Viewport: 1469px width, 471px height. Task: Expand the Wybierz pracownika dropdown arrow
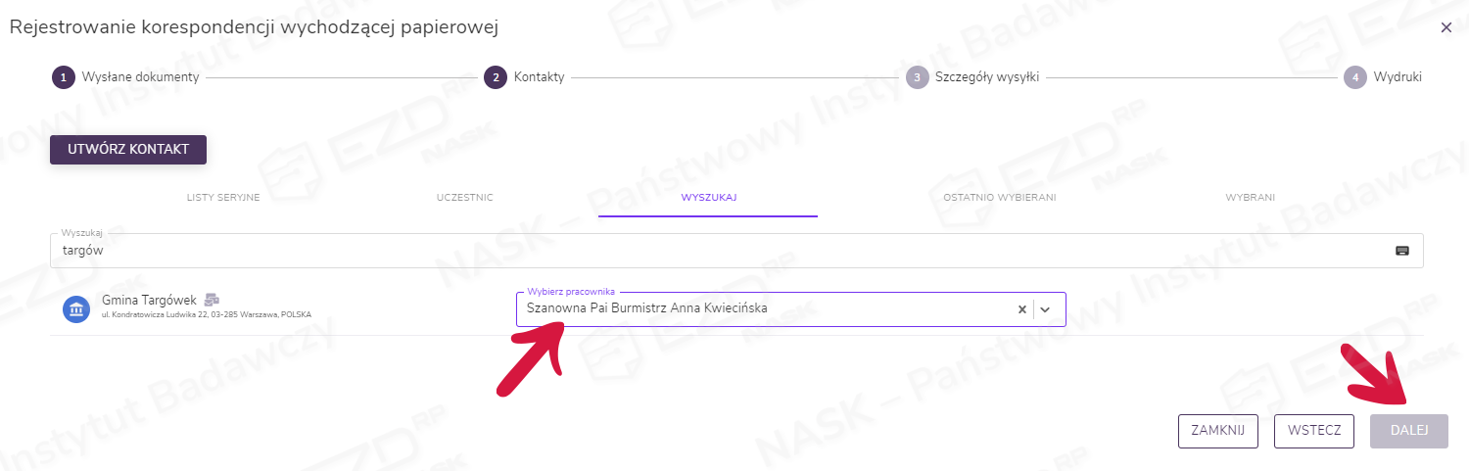1045,308
